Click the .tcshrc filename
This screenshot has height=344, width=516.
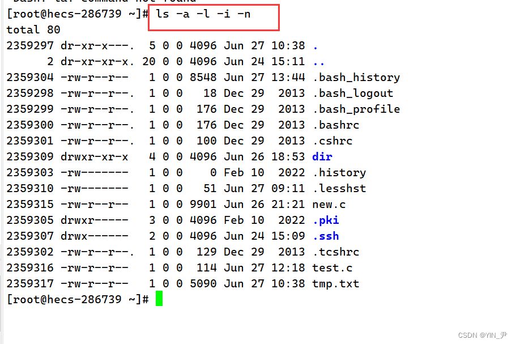(335, 252)
